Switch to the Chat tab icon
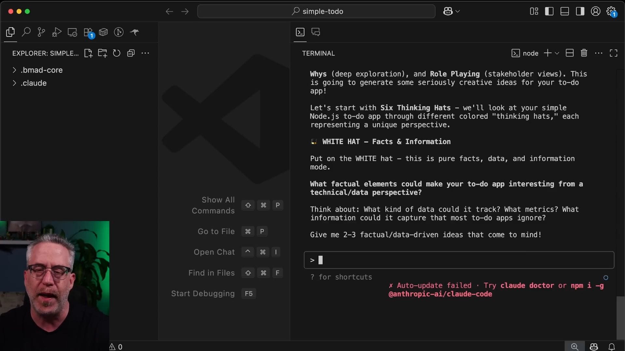 click(316, 32)
